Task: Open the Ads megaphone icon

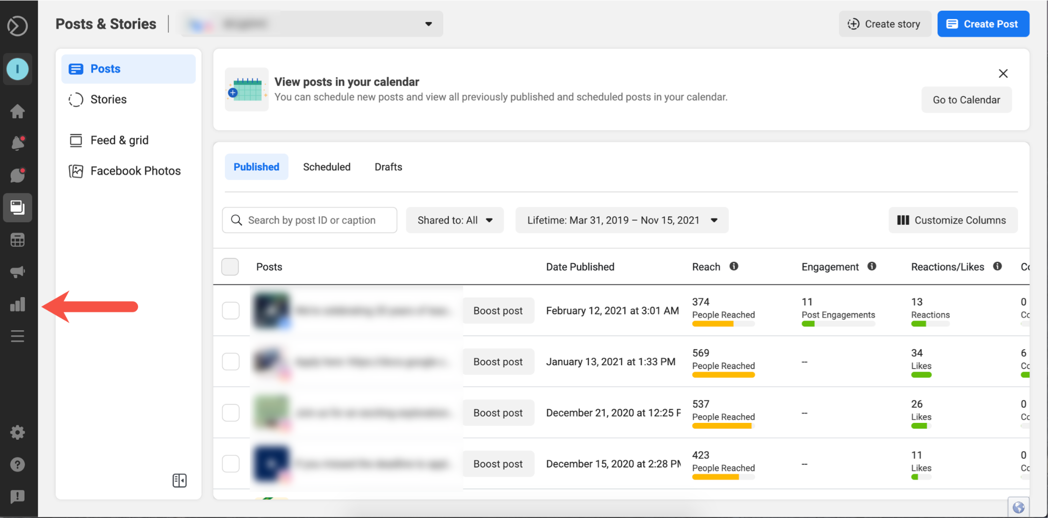Action: [x=17, y=272]
